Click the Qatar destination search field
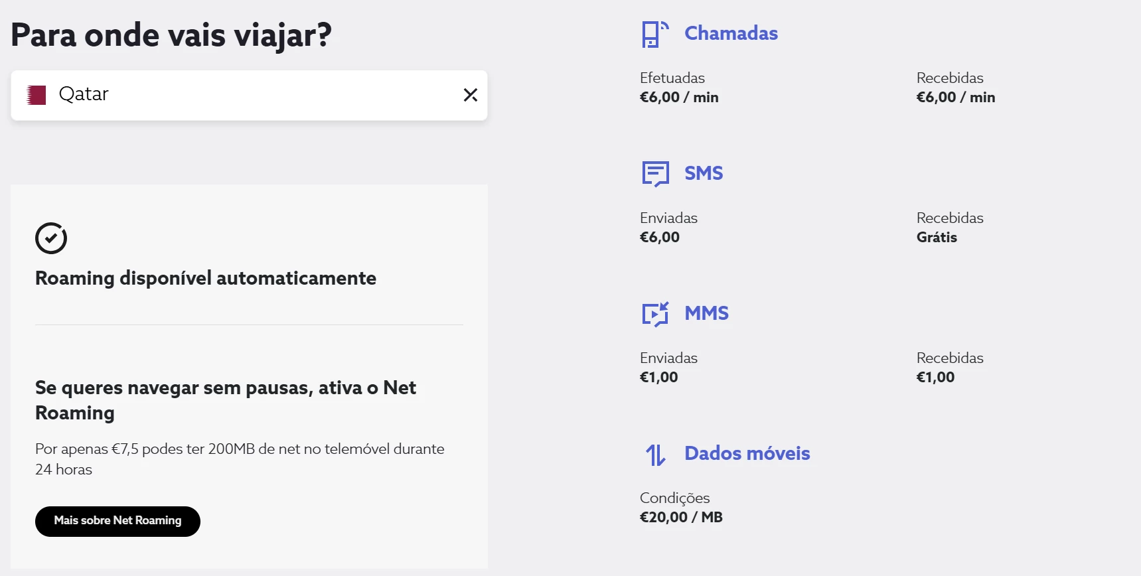 tap(252, 95)
